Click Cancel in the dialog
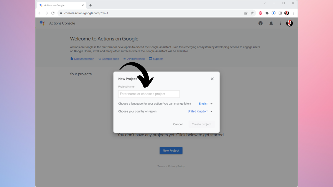This screenshot has width=333, height=187. pos(178,124)
